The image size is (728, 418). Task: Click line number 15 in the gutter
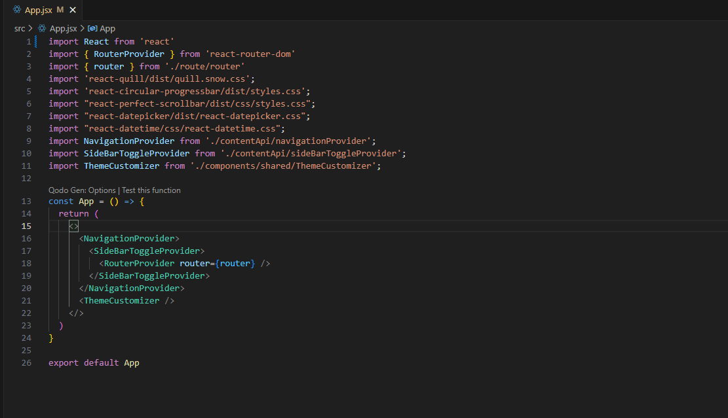pyautogui.click(x=26, y=226)
